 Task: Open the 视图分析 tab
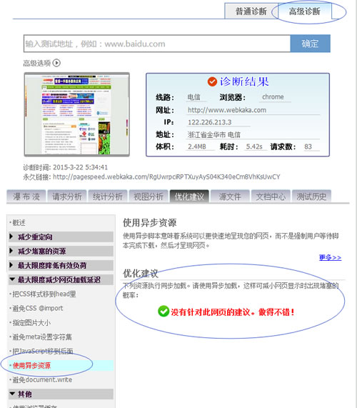tap(149, 196)
